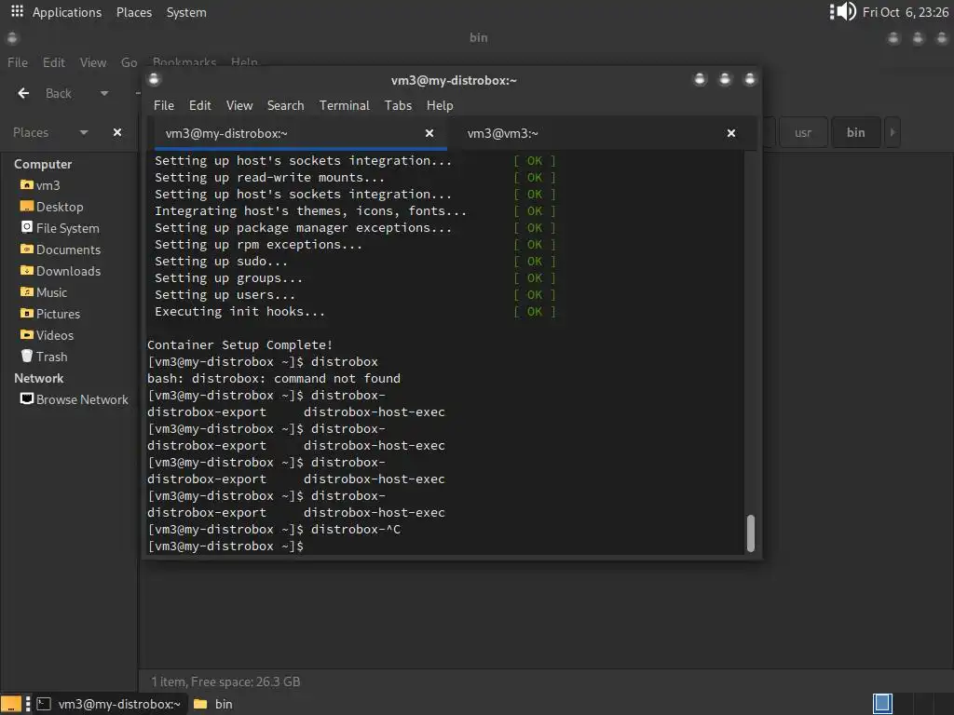Open the Places menu in top panel
Image resolution: width=954 pixels, height=715 pixels.
coord(134,12)
